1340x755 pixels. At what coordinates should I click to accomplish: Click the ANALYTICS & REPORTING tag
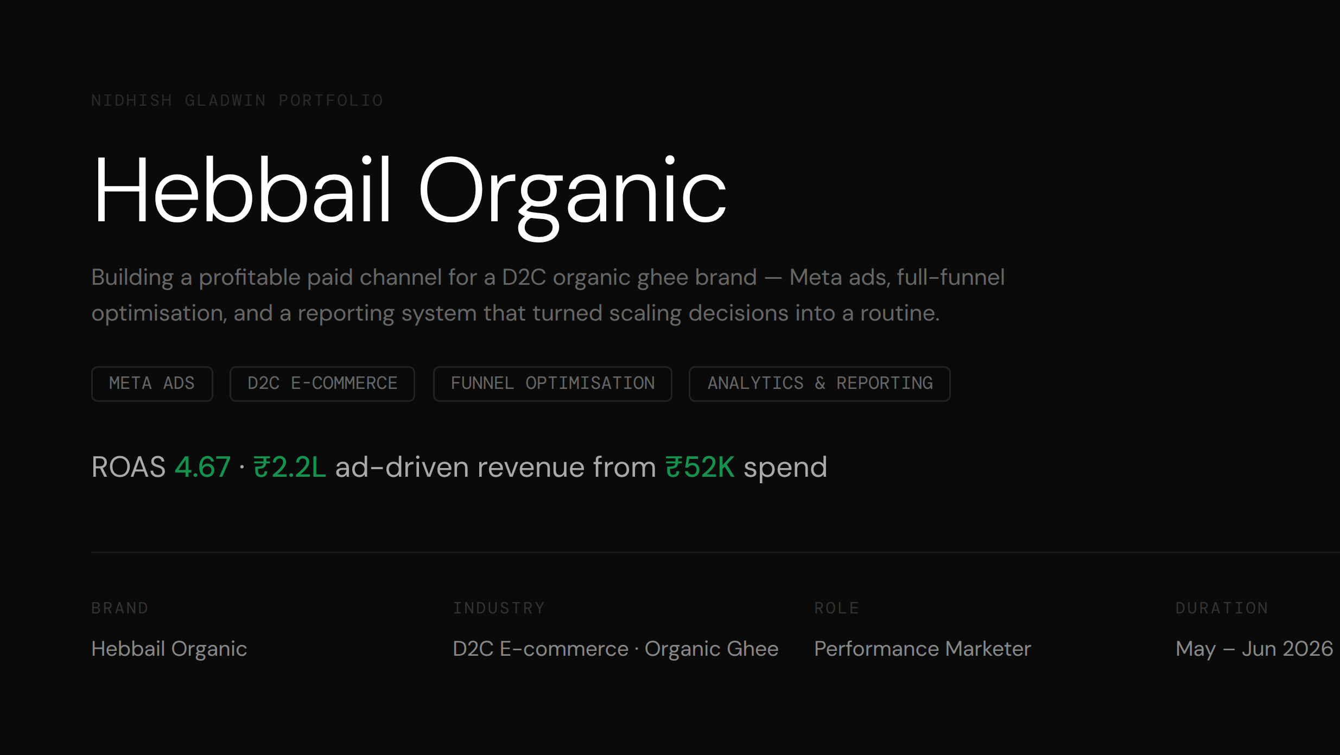[x=820, y=384]
